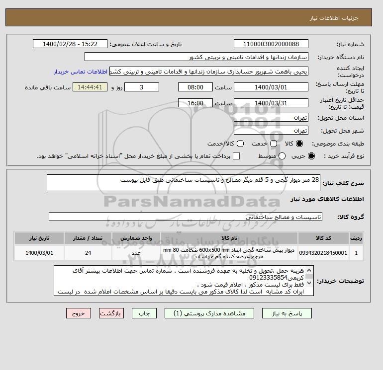Click the validity time 16:00 field
The width and height of the screenshot is (383, 370).
(195, 103)
